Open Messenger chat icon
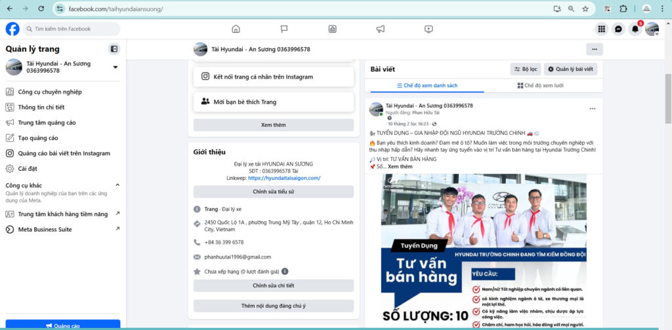 tap(618, 29)
